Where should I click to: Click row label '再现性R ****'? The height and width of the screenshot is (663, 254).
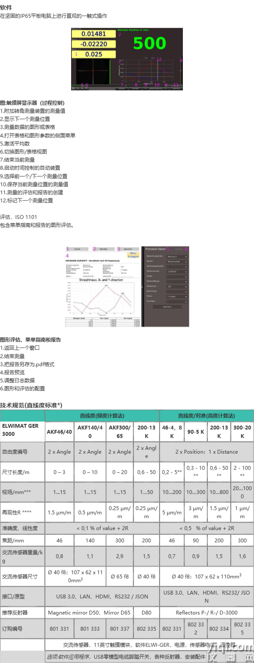22,512
